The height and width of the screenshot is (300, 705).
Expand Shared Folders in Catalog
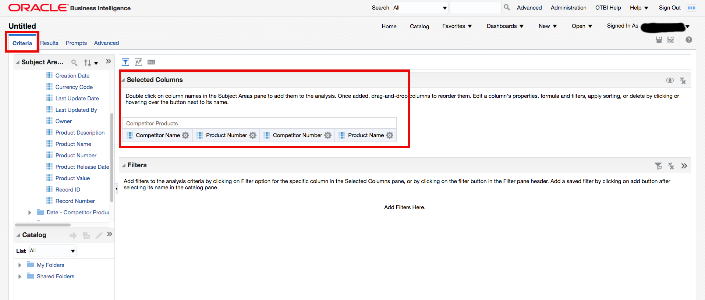pyautogui.click(x=20, y=276)
